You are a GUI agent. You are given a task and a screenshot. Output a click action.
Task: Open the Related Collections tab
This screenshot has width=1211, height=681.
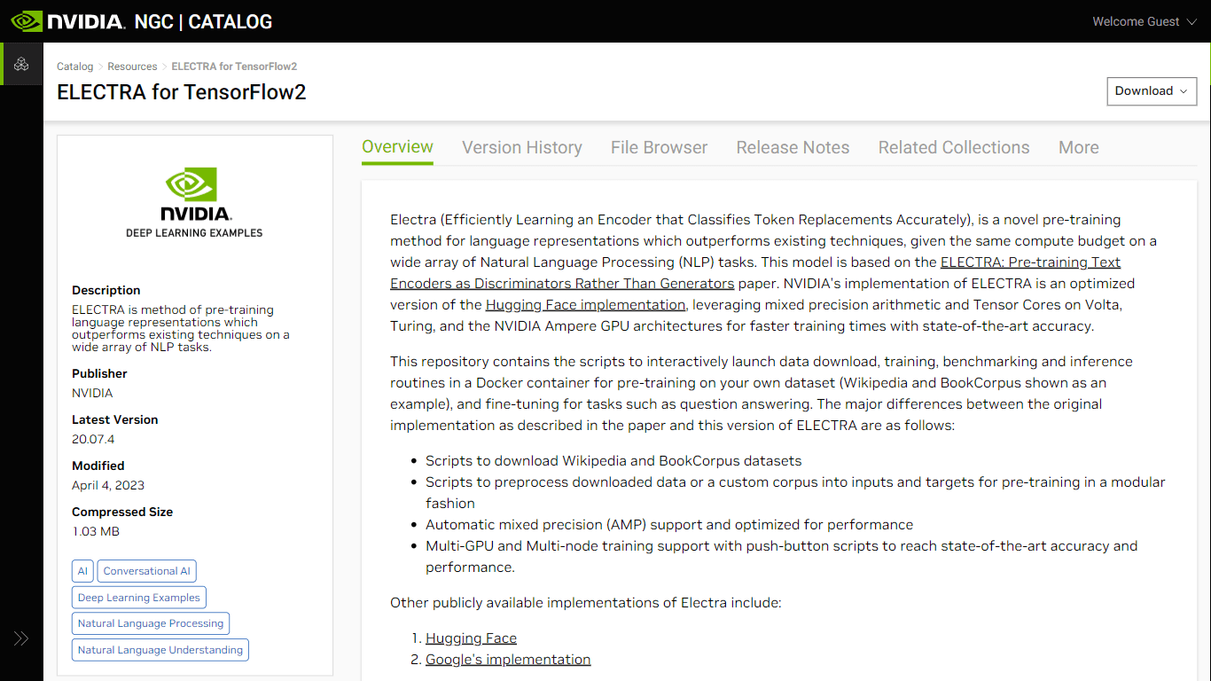click(954, 147)
